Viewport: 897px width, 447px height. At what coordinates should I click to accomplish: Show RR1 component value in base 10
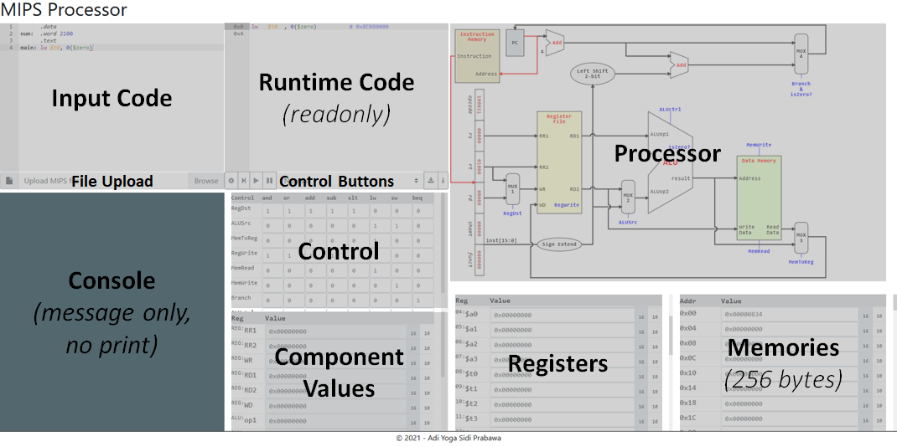tap(426, 332)
